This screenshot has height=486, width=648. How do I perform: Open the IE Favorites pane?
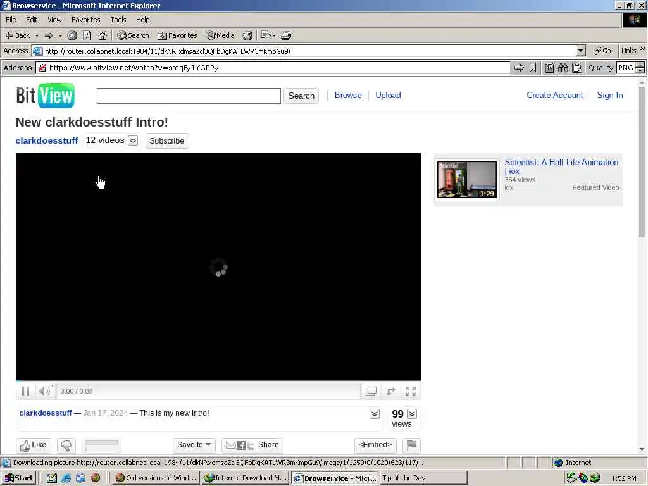click(x=177, y=35)
